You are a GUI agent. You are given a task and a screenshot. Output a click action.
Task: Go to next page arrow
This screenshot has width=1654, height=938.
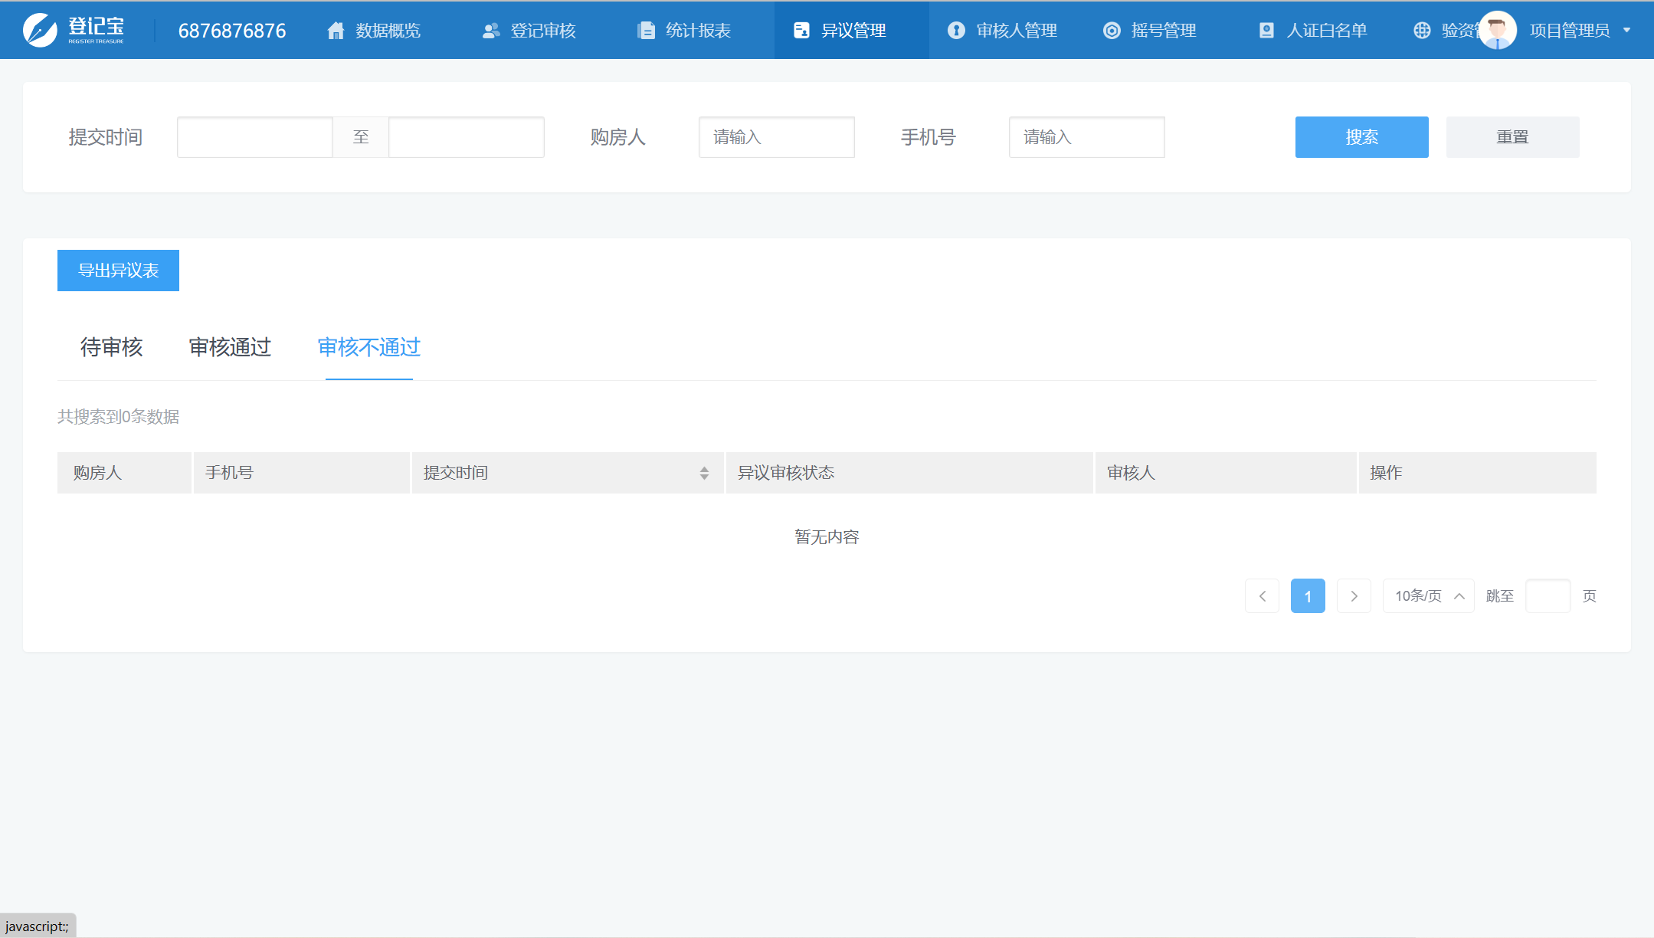(1354, 595)
